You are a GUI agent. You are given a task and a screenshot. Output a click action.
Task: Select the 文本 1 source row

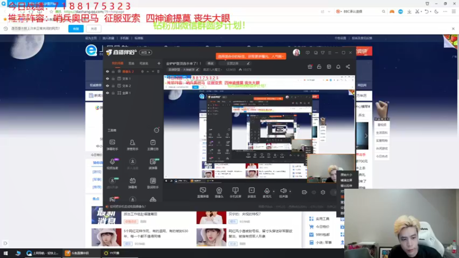[x=133, y=79]
